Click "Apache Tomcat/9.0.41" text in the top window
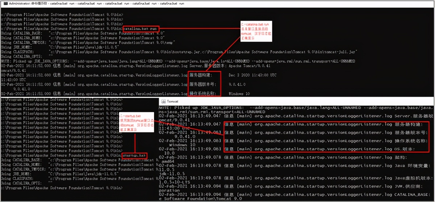 (x=250, y=66)
